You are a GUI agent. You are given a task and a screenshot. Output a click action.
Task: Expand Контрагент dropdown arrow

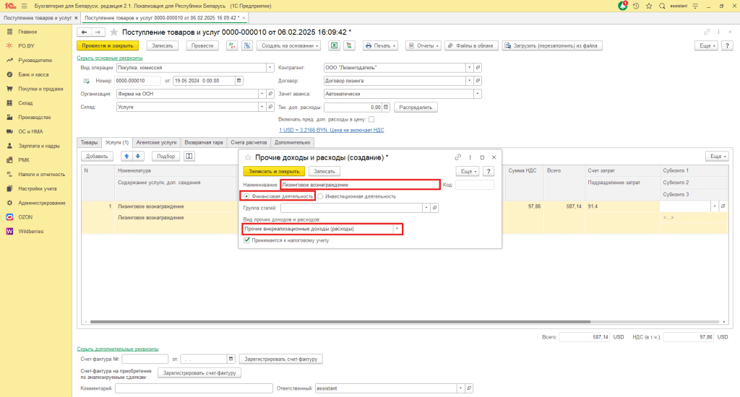[469, 67]
